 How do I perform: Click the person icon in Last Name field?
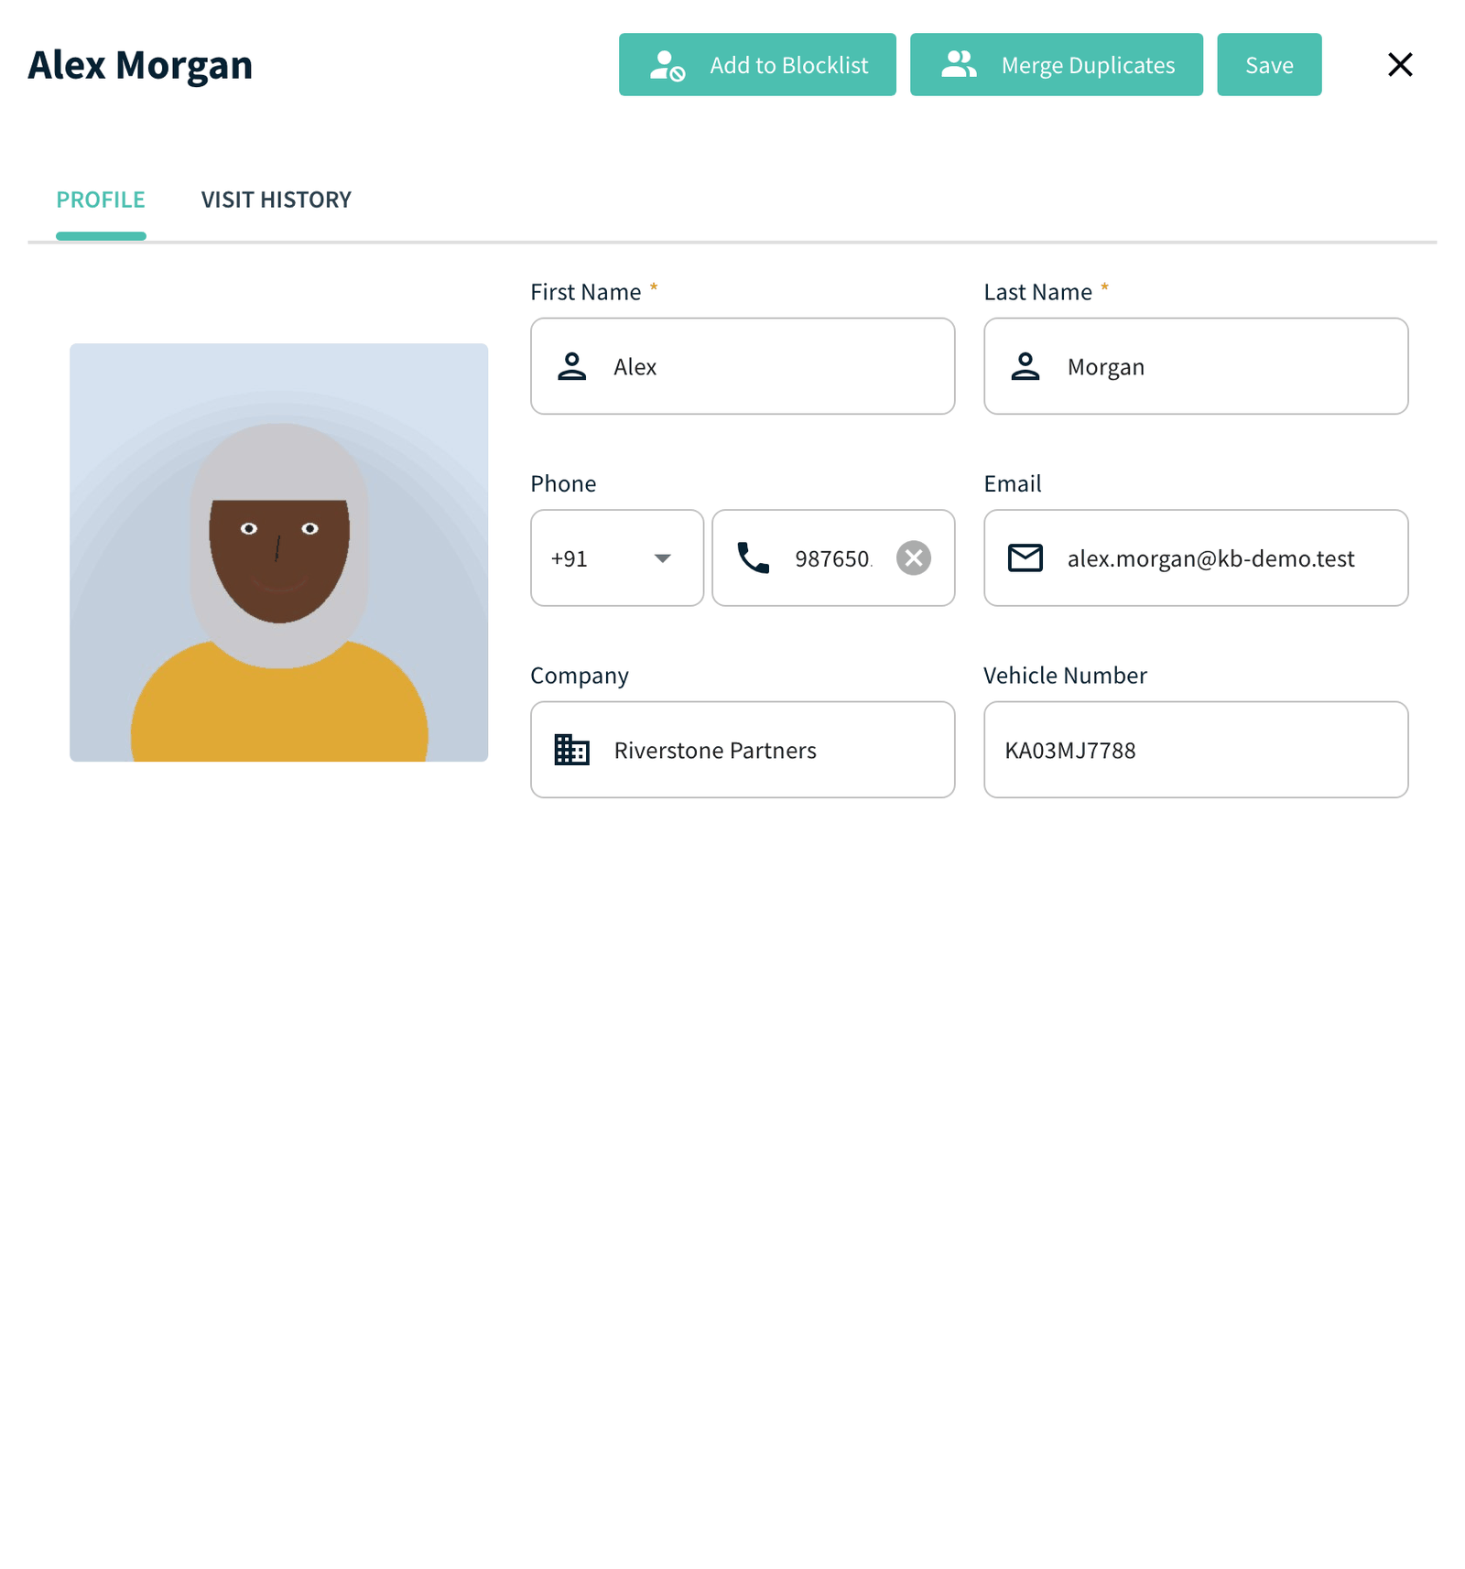click(x=1025, y=366)
